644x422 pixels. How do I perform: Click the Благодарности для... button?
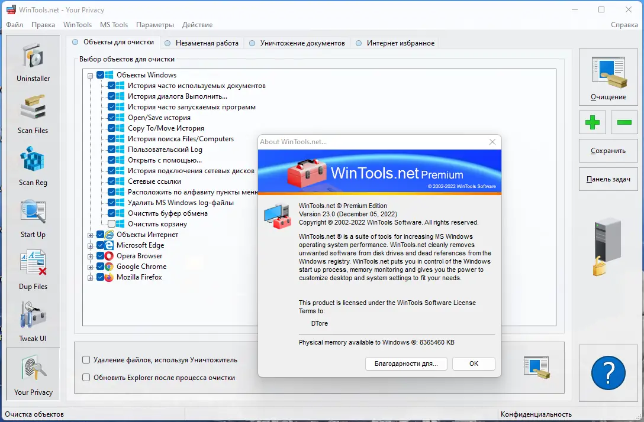(406, 363)
